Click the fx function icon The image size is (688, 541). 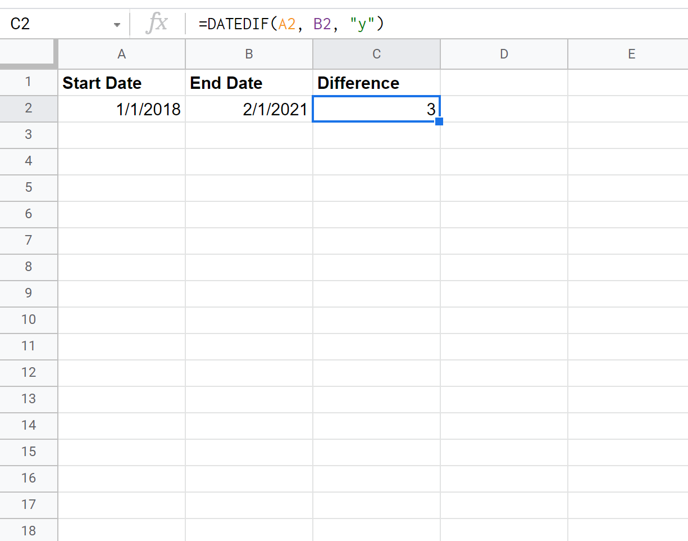click(x=157, y=24)
